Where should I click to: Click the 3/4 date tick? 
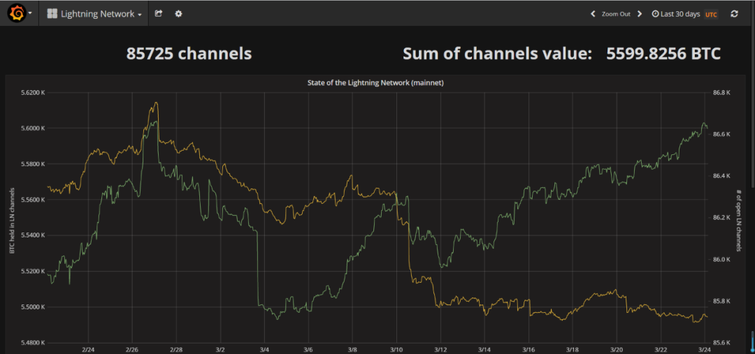(264, 350)
